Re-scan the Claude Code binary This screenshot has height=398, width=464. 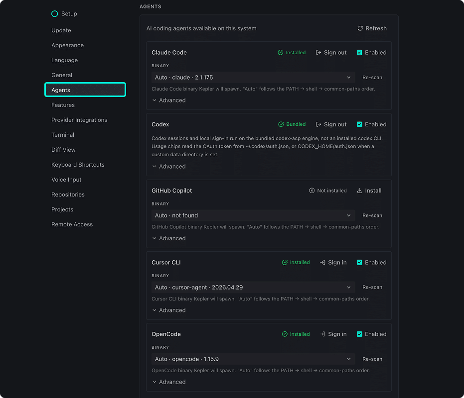pyautogui.click(x=372, y=78)
